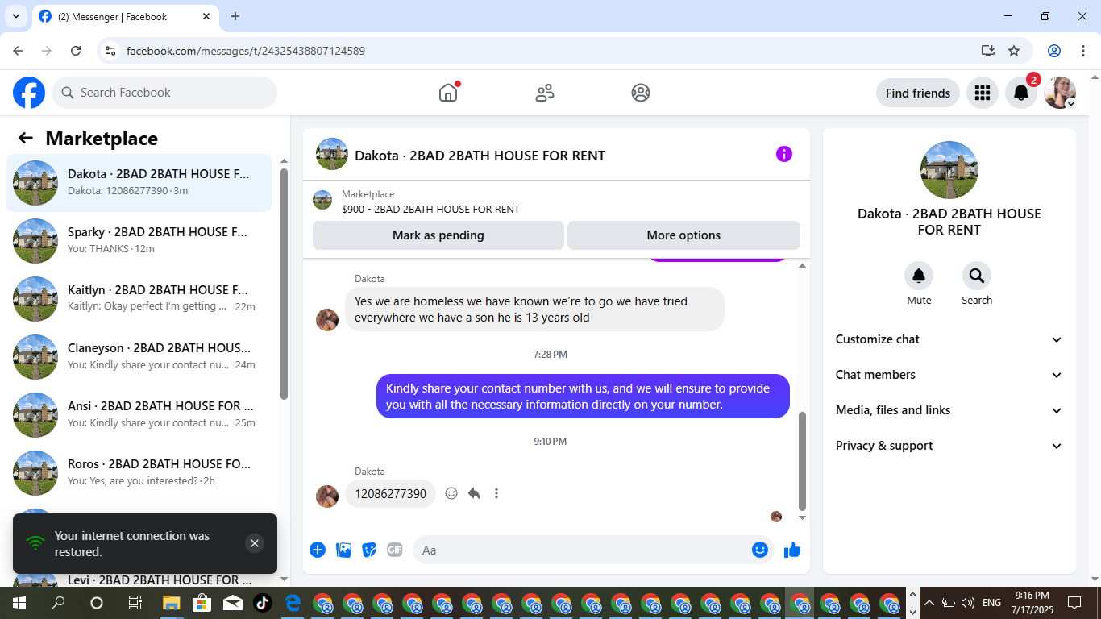Click Dakota's avatar beside the phone number
The image size is (1101, 619).
(x=327, y=496)
